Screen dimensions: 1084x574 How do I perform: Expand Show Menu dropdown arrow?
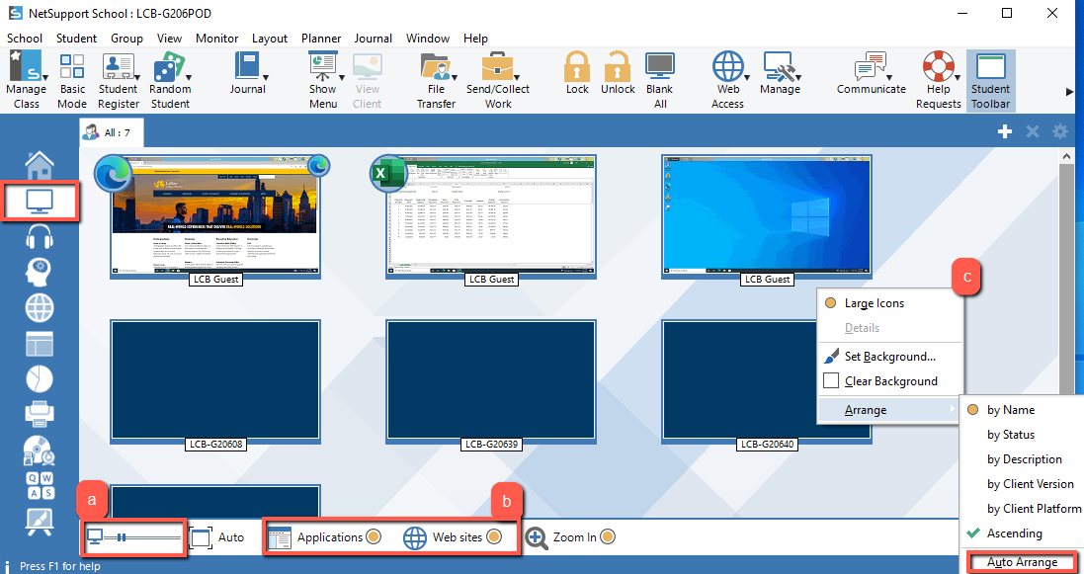pos(340,77)
